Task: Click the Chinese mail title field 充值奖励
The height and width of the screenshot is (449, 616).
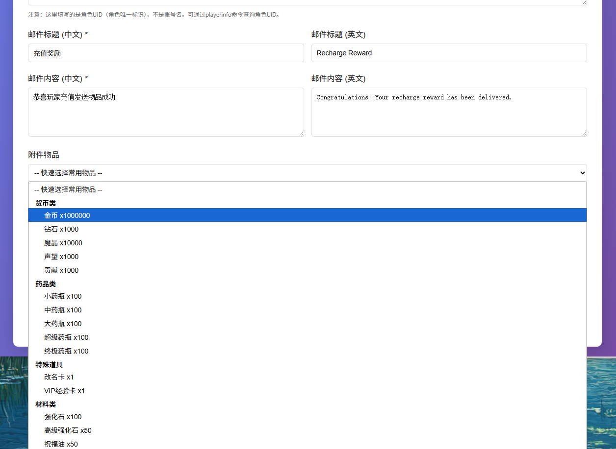Action: point(166,53)
